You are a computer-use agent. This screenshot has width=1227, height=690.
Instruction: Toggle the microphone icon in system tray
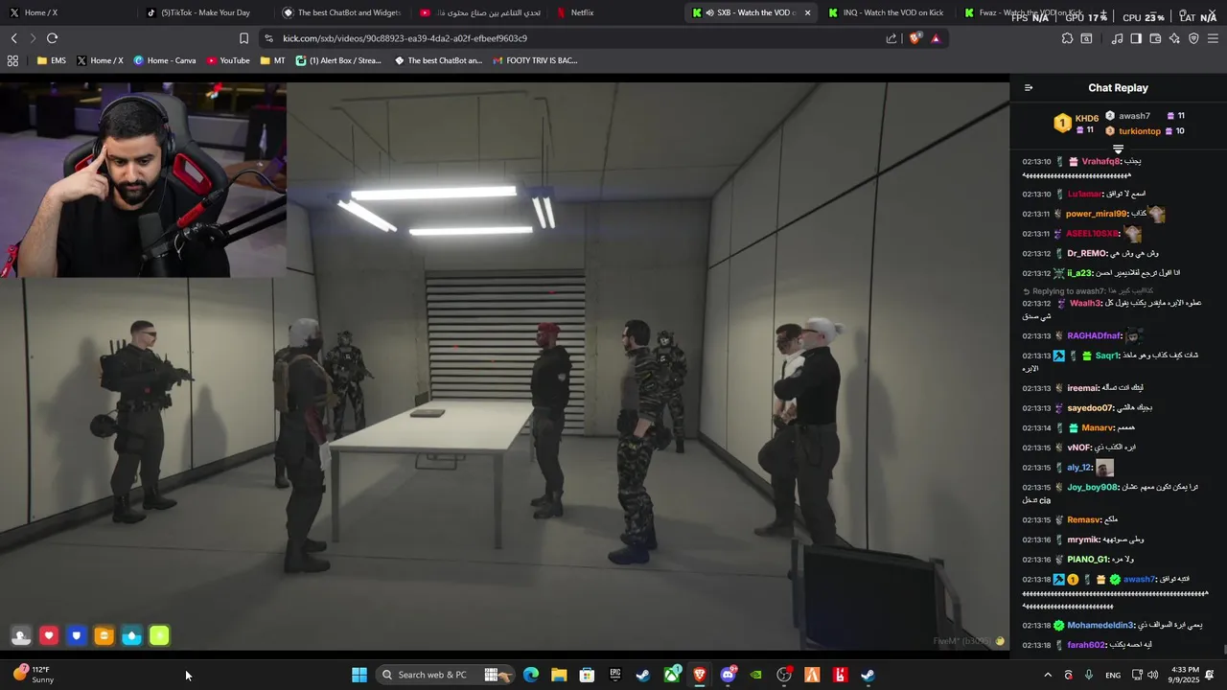coord(1088,675)
